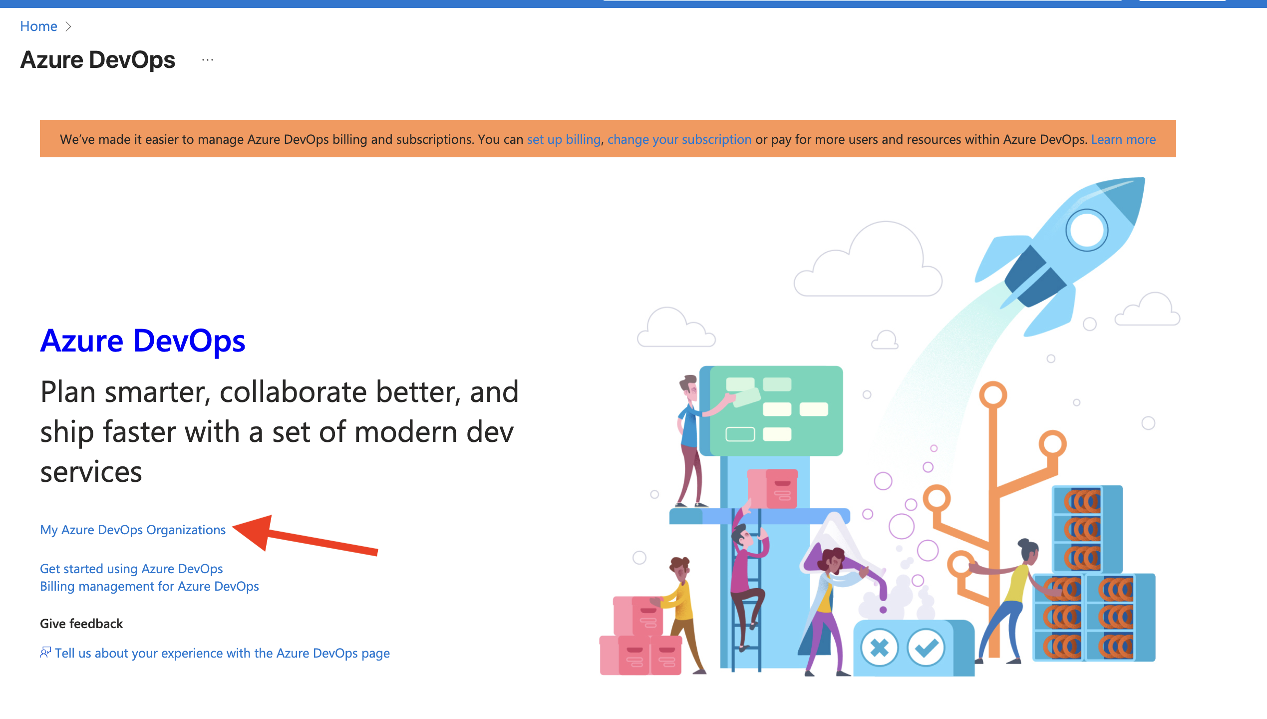Open the set up billing link
This screenshot has height=719, width=1267.
pyautogui.click(x=563, y=139)
